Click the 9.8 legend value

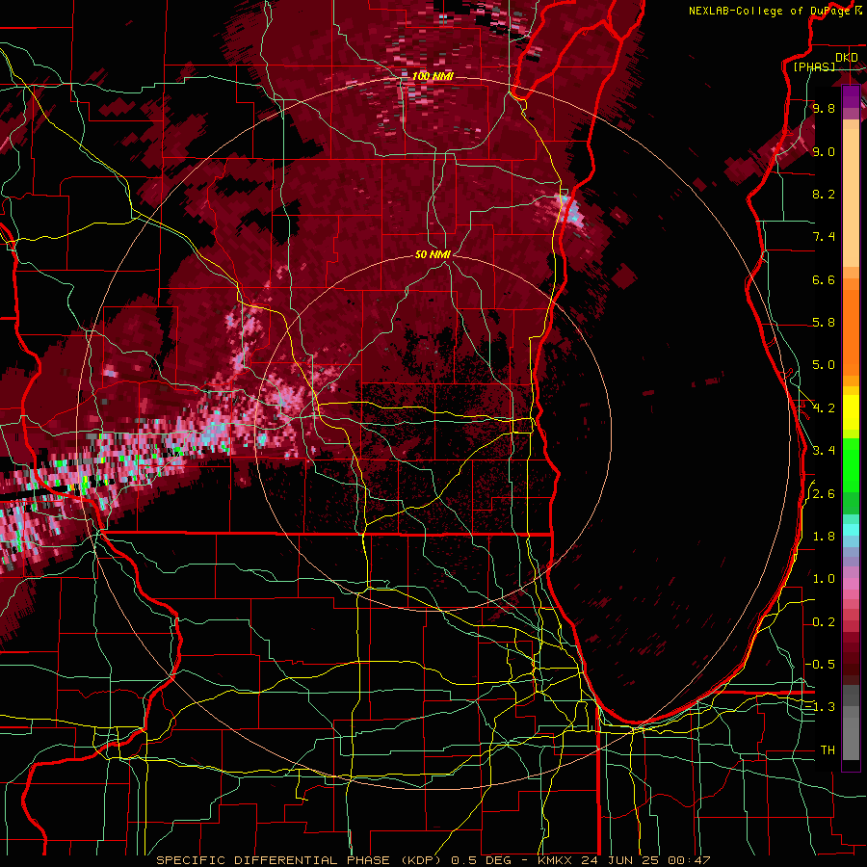click(824, 108)
